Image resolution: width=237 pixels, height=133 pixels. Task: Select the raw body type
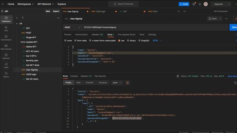[x=121, y=41]
